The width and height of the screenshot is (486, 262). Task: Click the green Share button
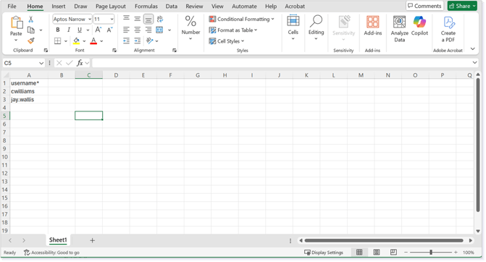coord(462,6)
